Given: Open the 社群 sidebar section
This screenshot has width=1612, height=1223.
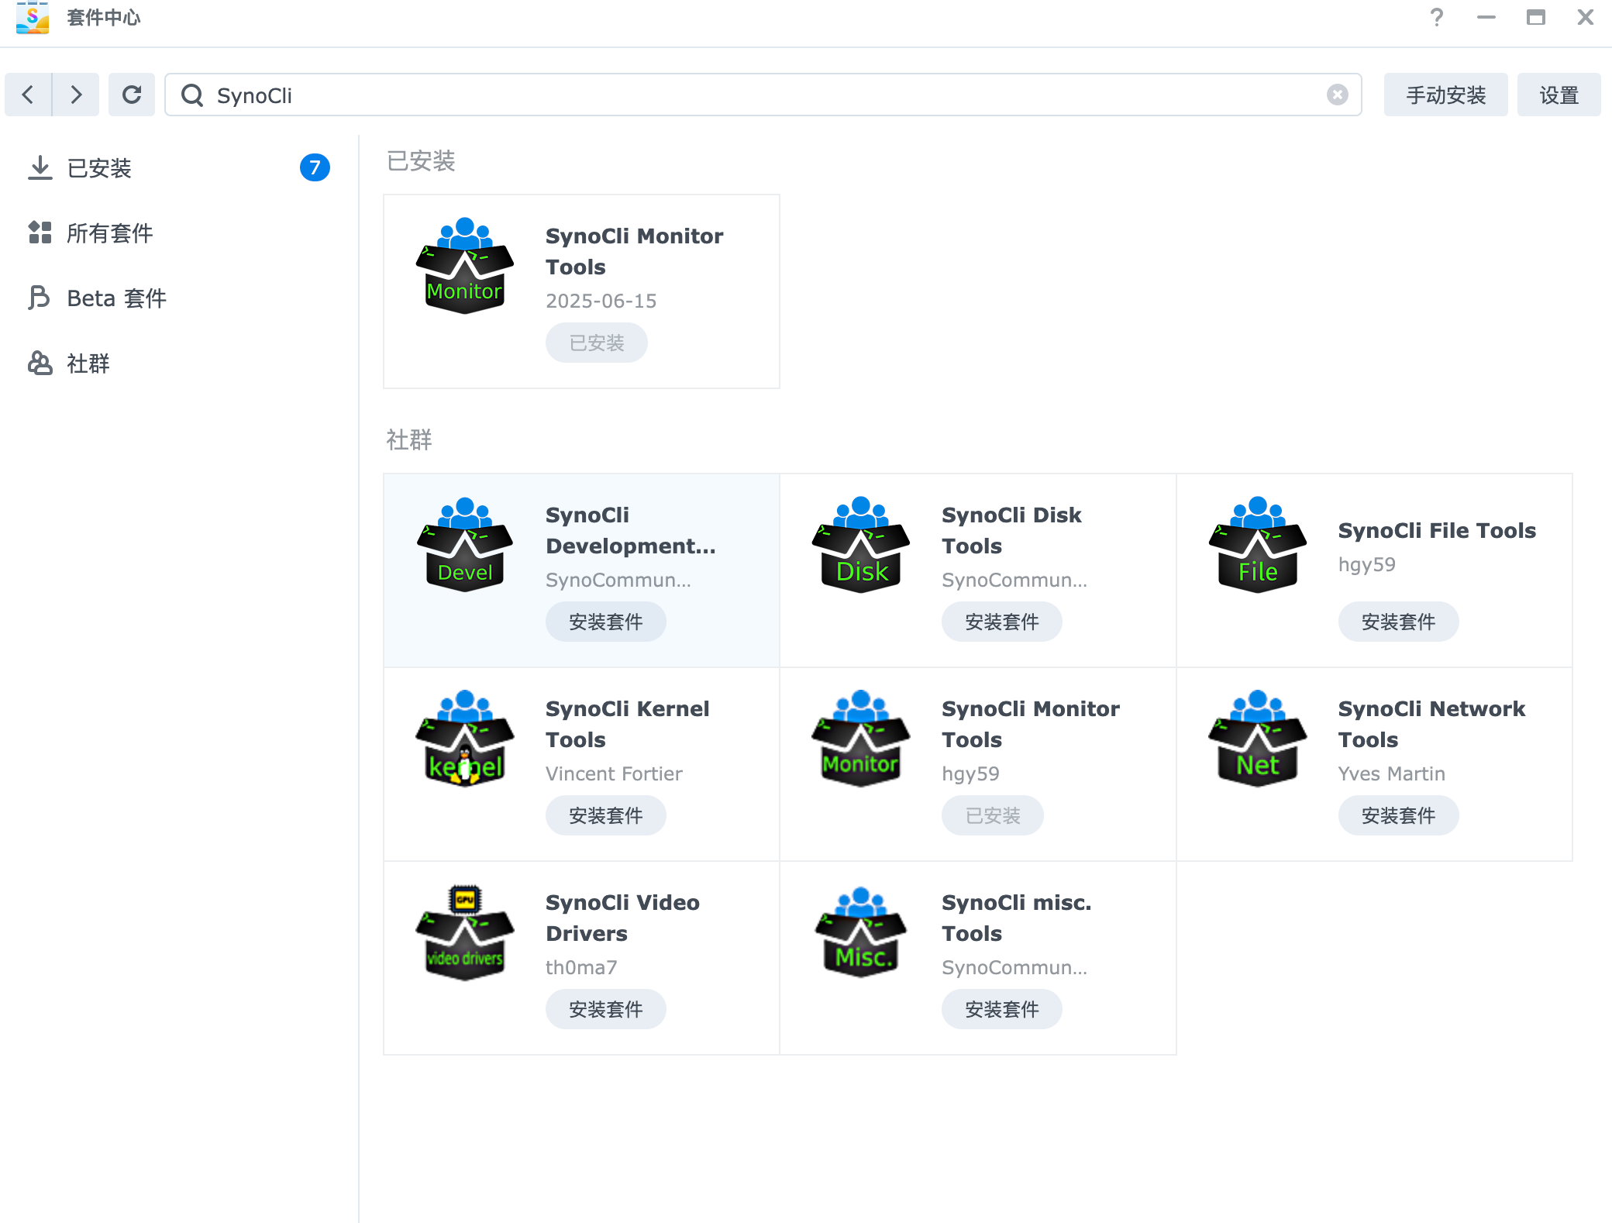Looking at the screenshot, I should (88, 363).
